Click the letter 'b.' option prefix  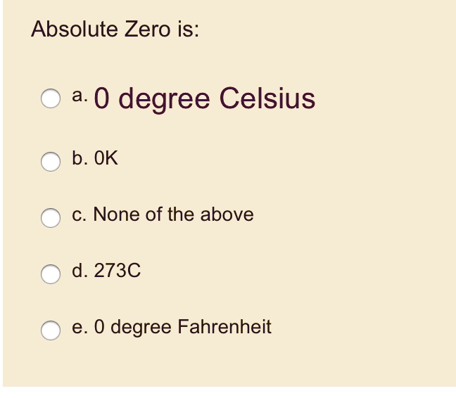tap(80, 159)
